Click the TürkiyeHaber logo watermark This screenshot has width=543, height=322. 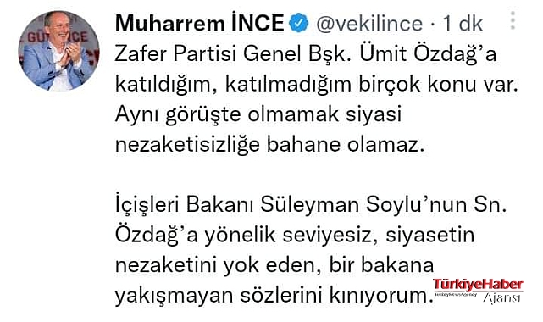coord(478,285)
